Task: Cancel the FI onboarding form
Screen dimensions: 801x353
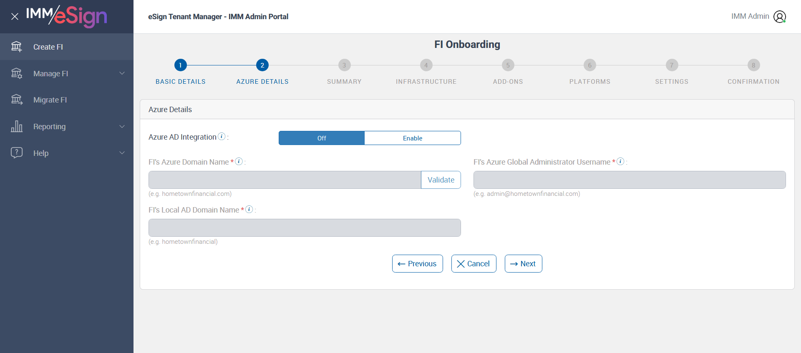Action: tap(474, 264)
